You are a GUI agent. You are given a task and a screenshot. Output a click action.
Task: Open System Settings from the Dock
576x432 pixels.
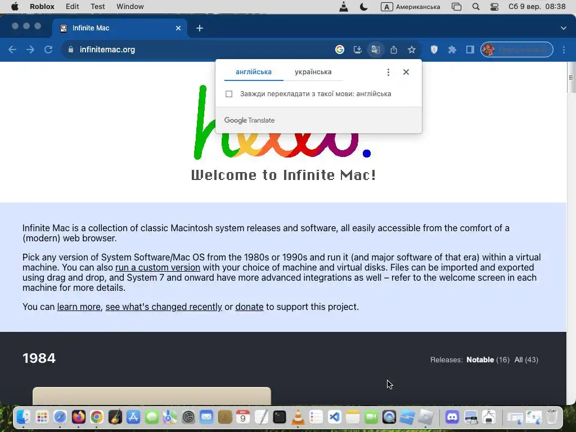(188, 417)
